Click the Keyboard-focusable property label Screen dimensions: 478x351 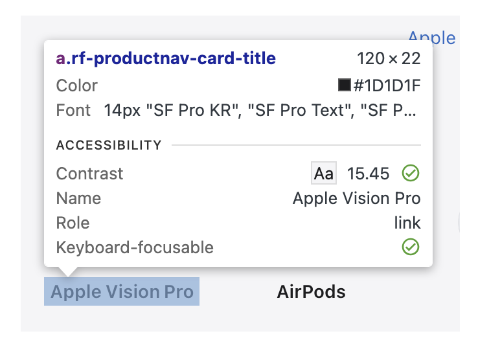point(135,247)
